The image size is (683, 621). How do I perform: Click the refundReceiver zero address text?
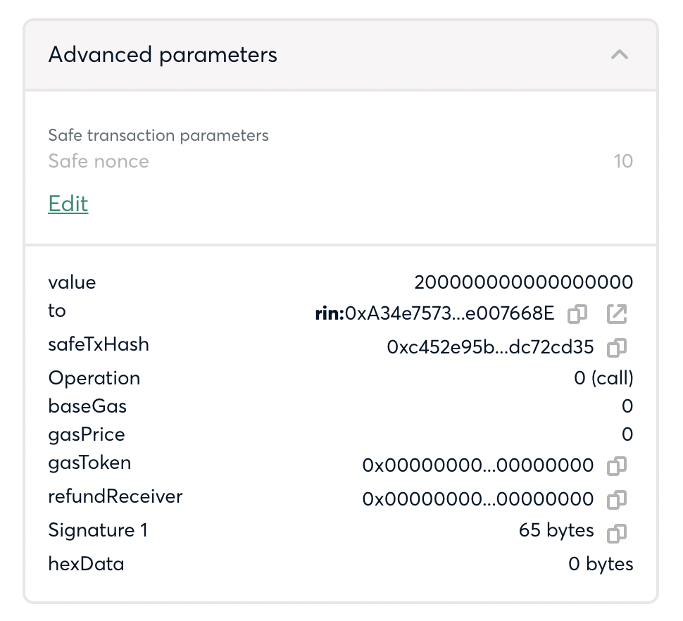click(478, 499)
